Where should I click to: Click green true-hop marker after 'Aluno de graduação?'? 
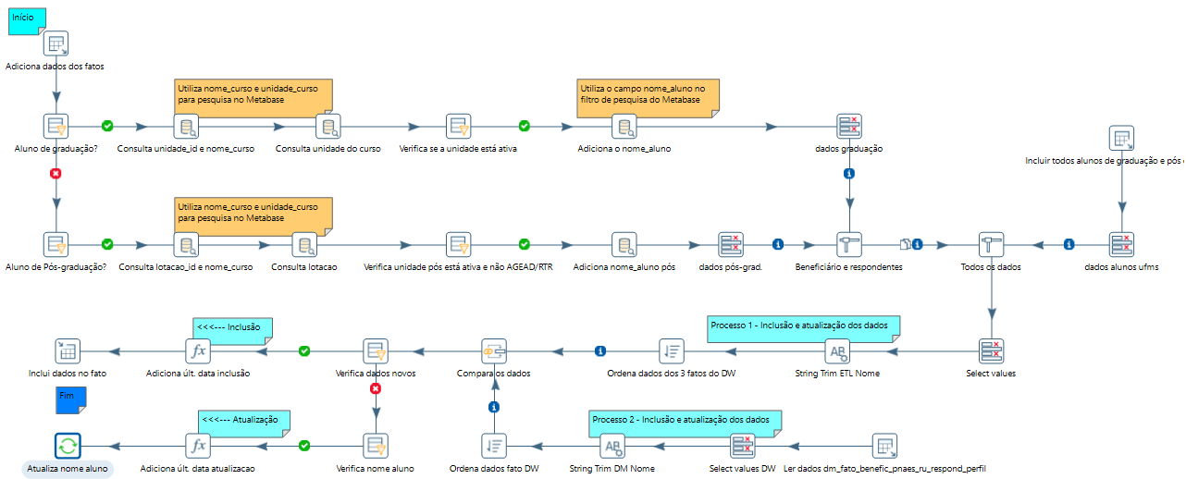(107, 126)
